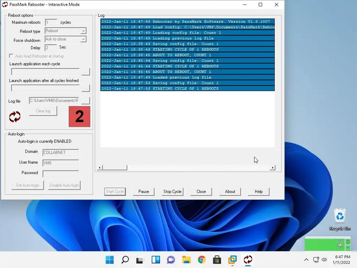Open Widgets icon on taskbar
Viewport: 357px width, 268px height.
(156, 260)
